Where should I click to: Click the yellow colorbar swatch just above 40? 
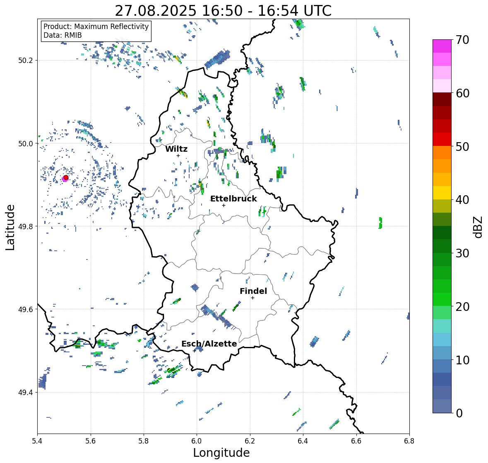click(x=442, y=193)
